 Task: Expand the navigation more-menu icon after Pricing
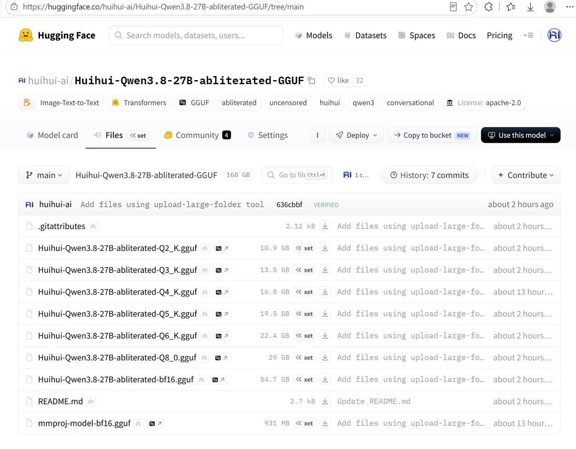528,35
